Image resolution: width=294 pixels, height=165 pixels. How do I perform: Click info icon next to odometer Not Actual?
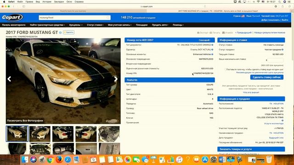(212, 49)
